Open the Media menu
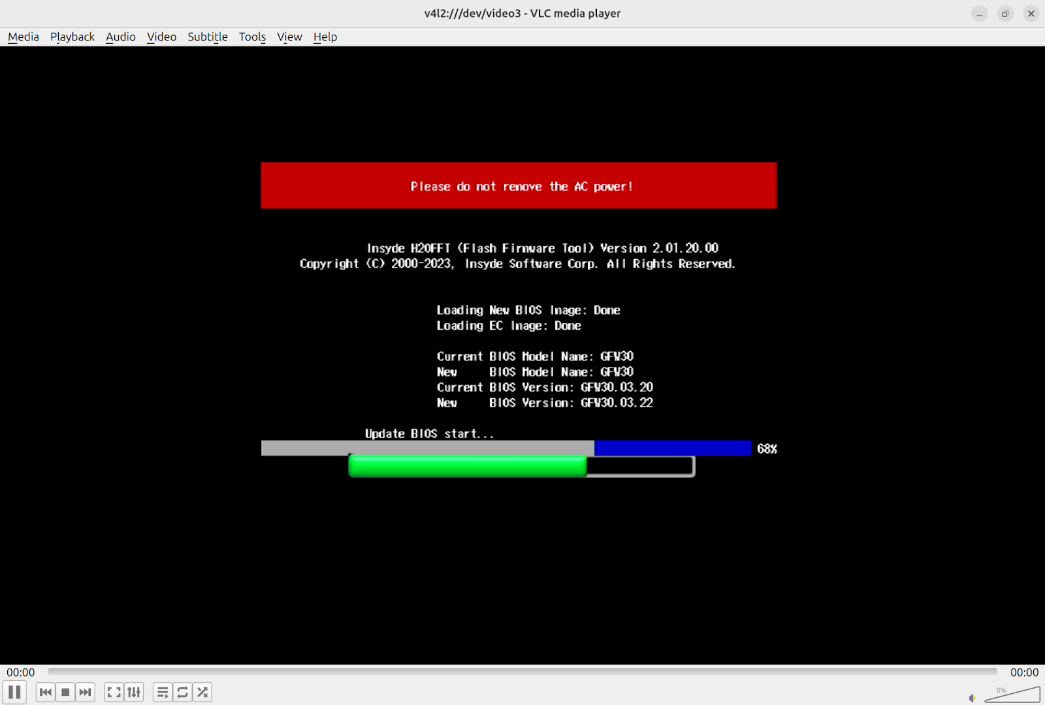This screenshot has height=705, width=1045. click(x=24, y=37)
